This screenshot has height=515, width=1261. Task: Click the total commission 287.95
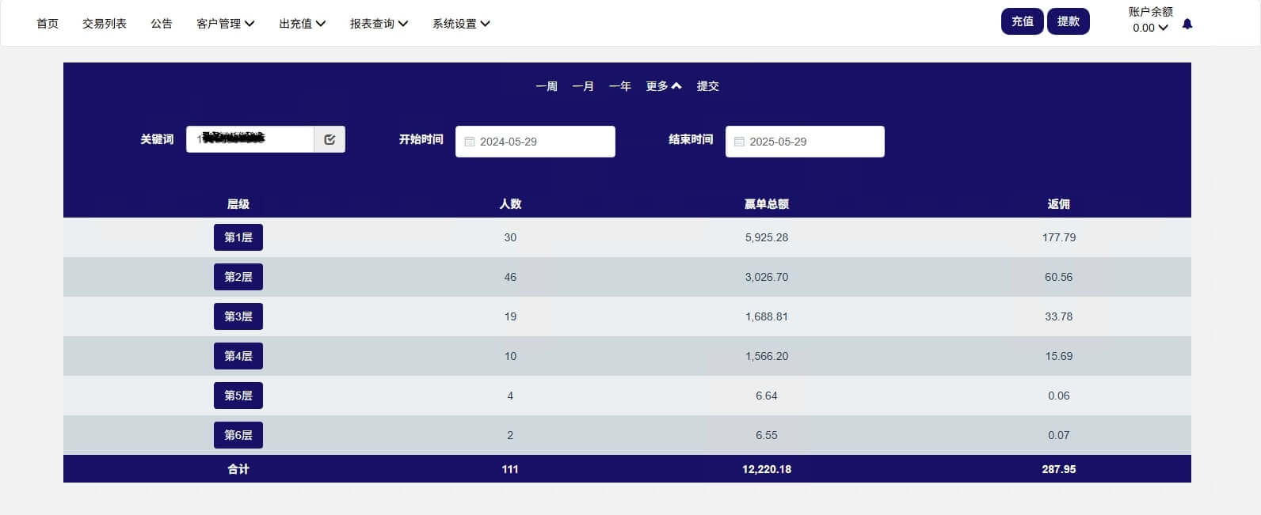pos(1059,469)
